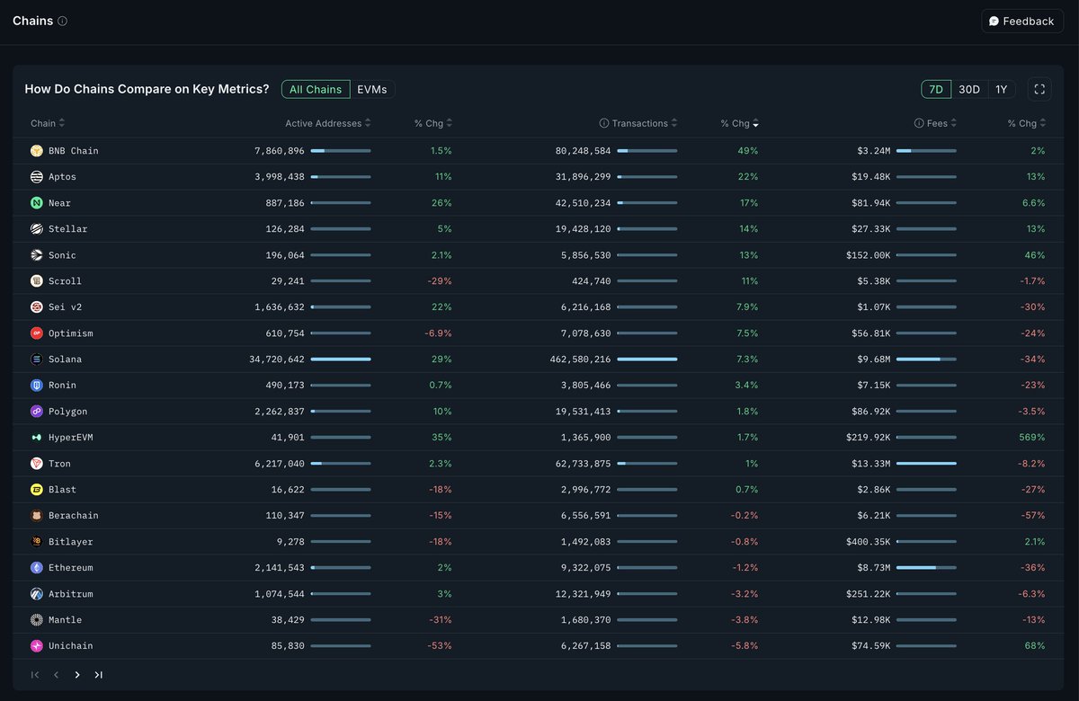Sort by Transactions column
The height and width of the screenshot is (701, 1079).
pyautogui.click(x=644, y=123)
